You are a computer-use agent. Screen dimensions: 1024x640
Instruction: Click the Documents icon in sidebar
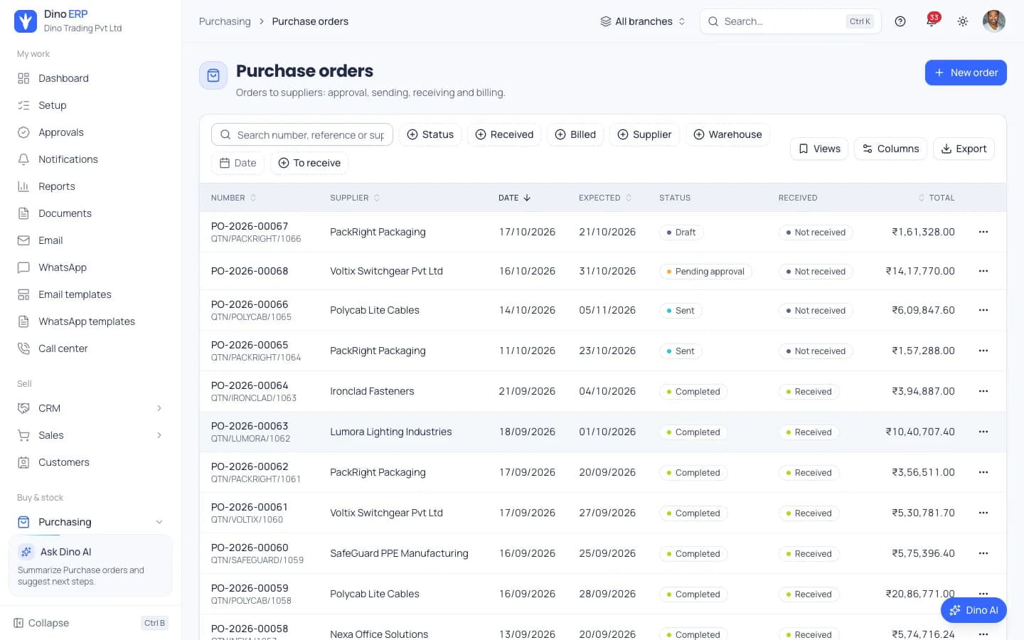point(23,213)
